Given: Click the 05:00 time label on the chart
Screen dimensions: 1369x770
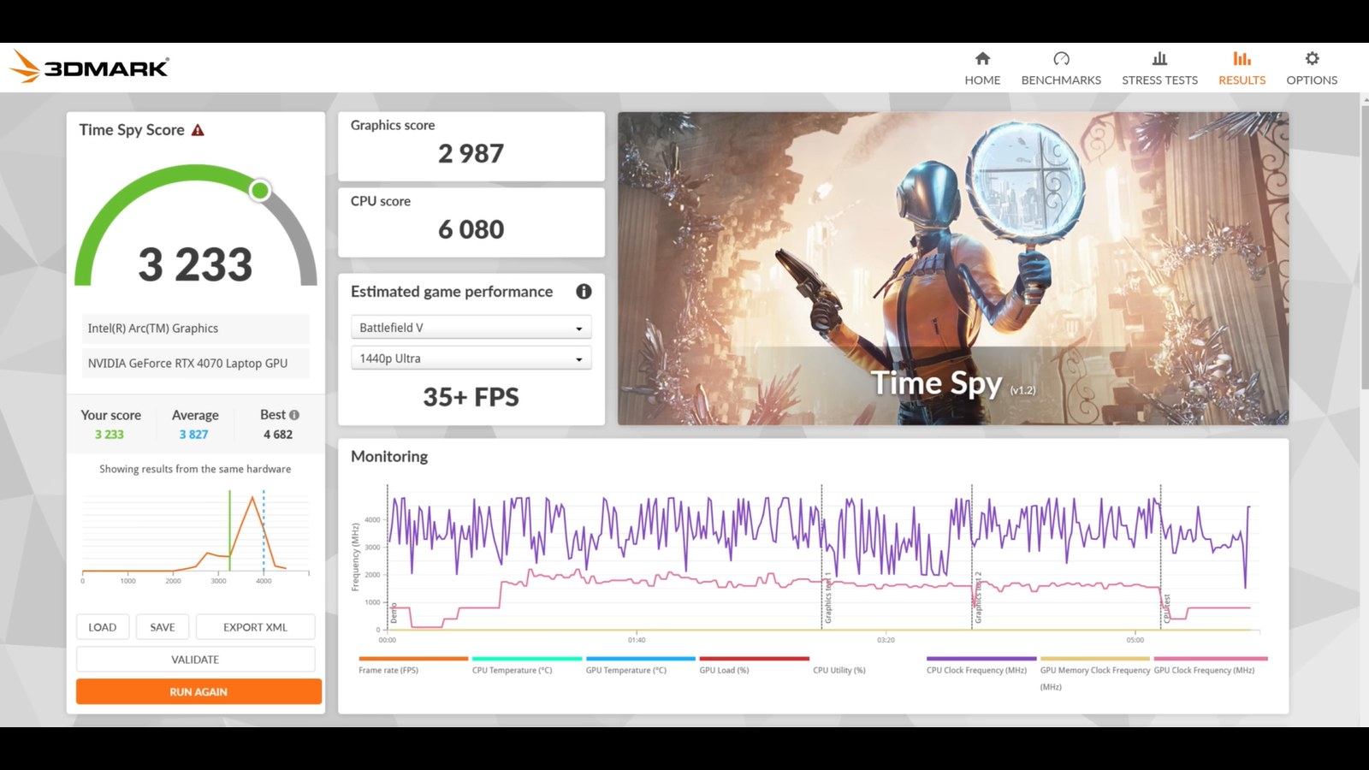Looking at the screenshot, I should click(1135, 640).
